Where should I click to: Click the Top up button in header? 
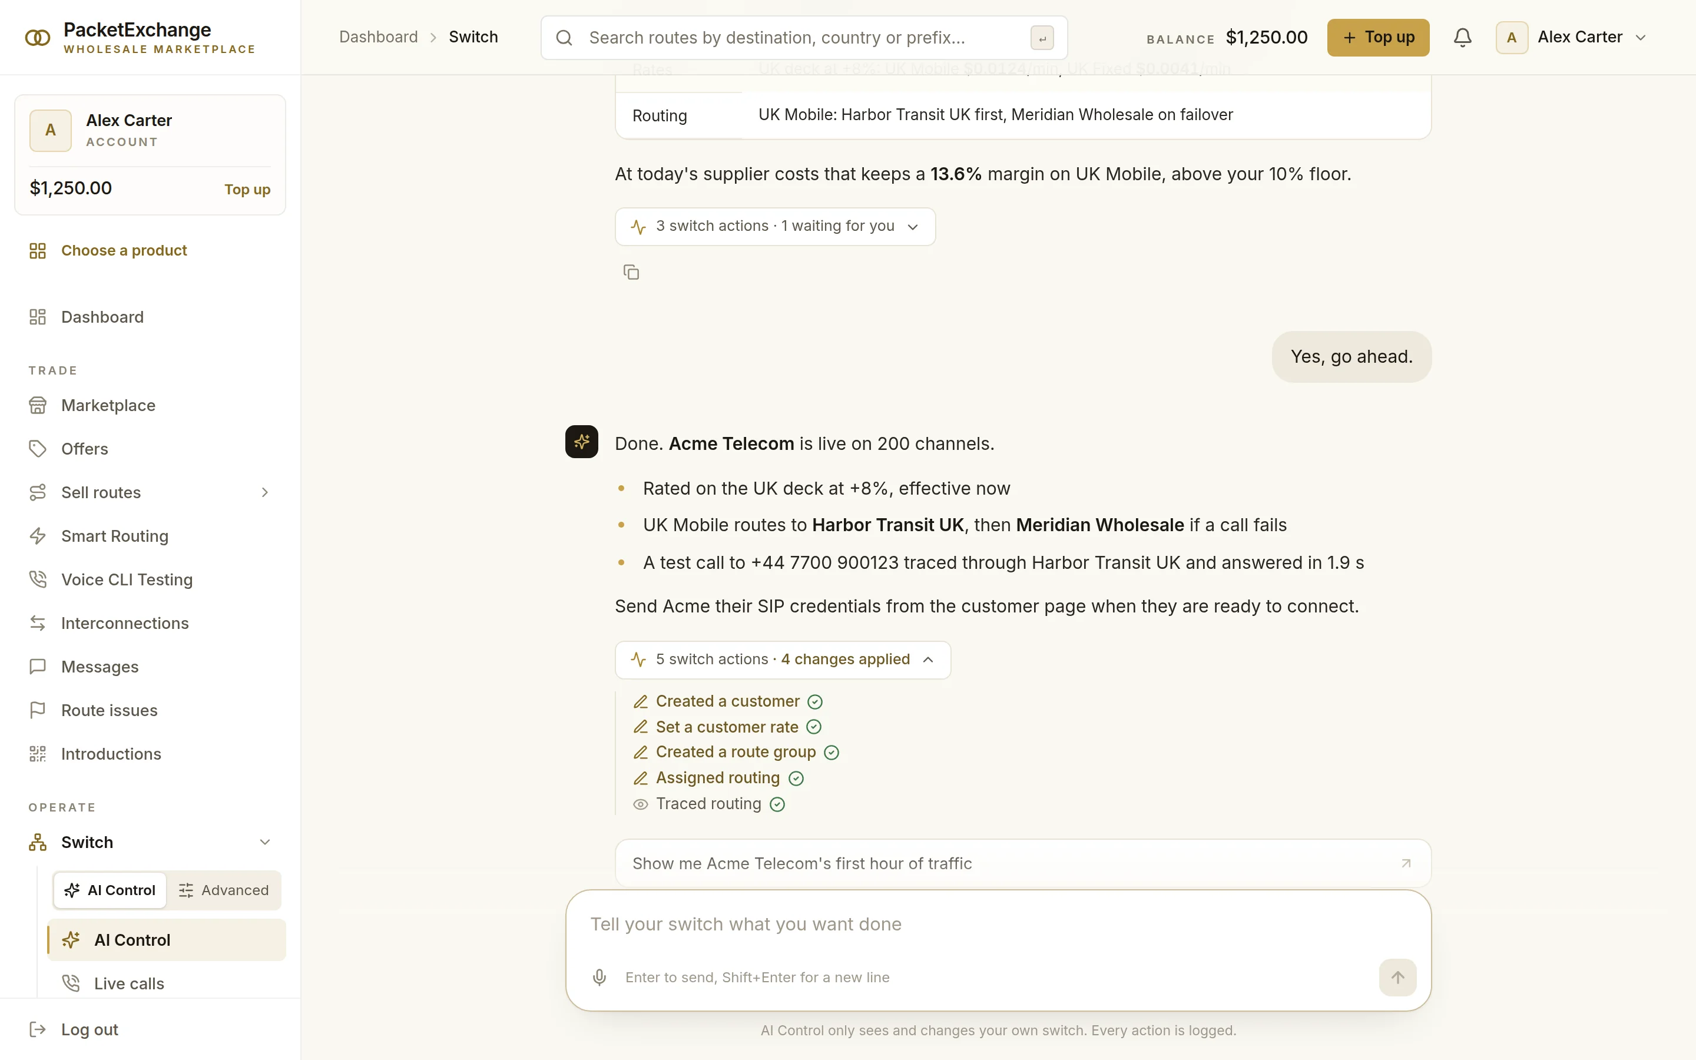point(1378,37)
